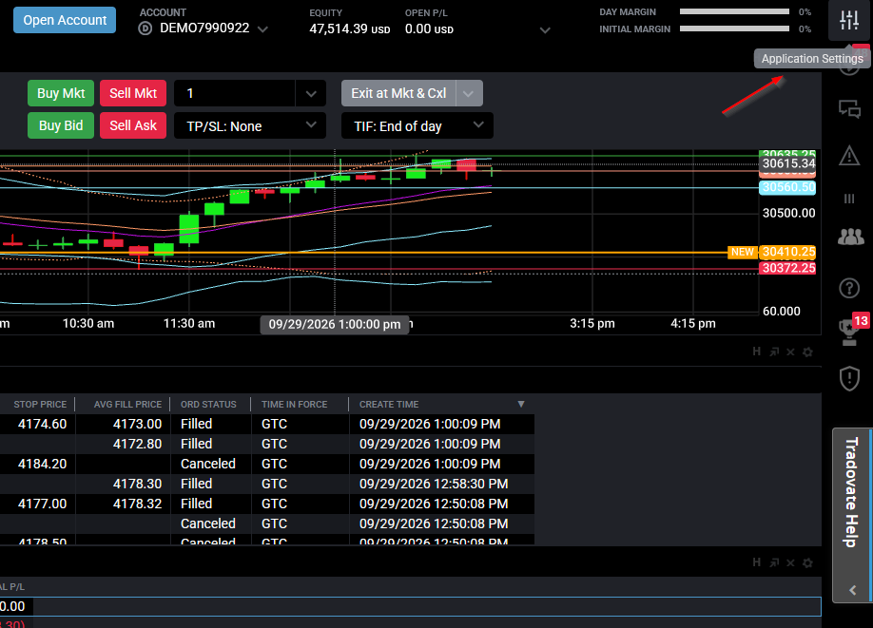Open the alerts triangle icon in sidebar
The image size is (873, 628).
(x=849, y=155)
